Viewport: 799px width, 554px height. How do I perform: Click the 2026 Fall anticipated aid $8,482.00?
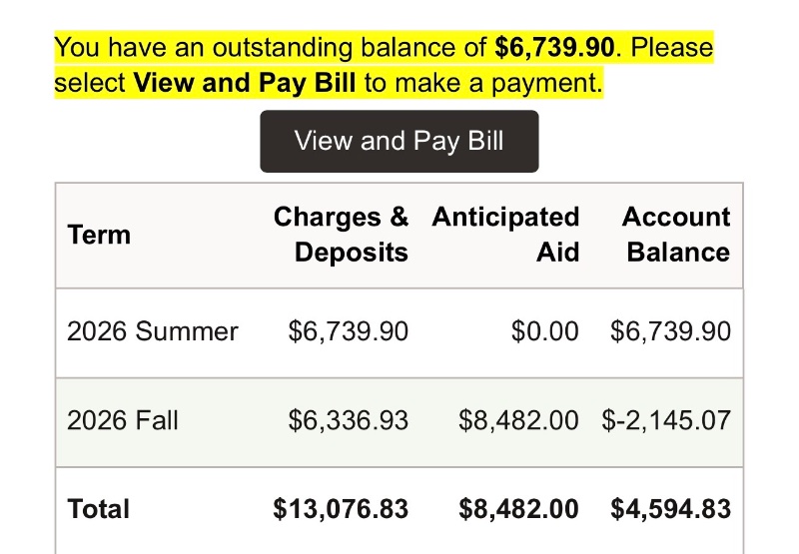pos(518,420)
